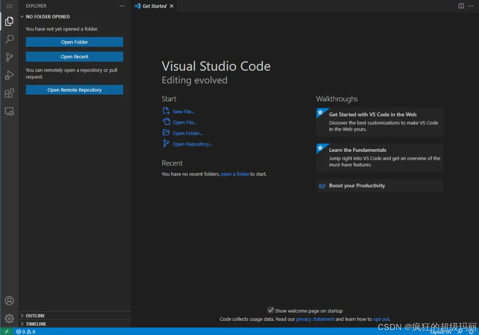Viewport: 479px width, 335px height.
Task: Click the star badge on Learn the Fundamentals
Action: pyautogui.click(x=320, y=148)
